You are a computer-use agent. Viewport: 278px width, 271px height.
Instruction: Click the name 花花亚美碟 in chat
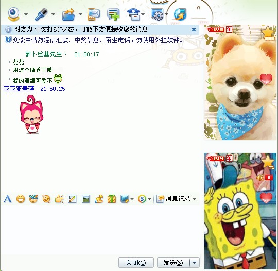point(19,89)
